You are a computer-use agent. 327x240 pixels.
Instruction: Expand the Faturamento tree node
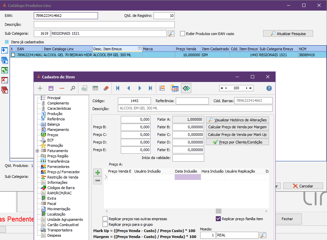click(x=38, y=151)
